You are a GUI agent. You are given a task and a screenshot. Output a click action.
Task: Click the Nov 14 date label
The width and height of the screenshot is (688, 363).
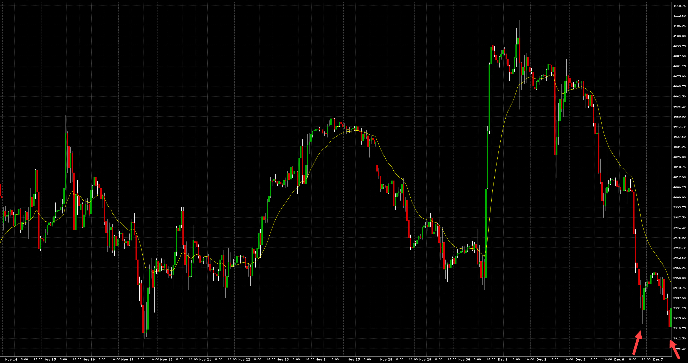(x=11, y=359)
